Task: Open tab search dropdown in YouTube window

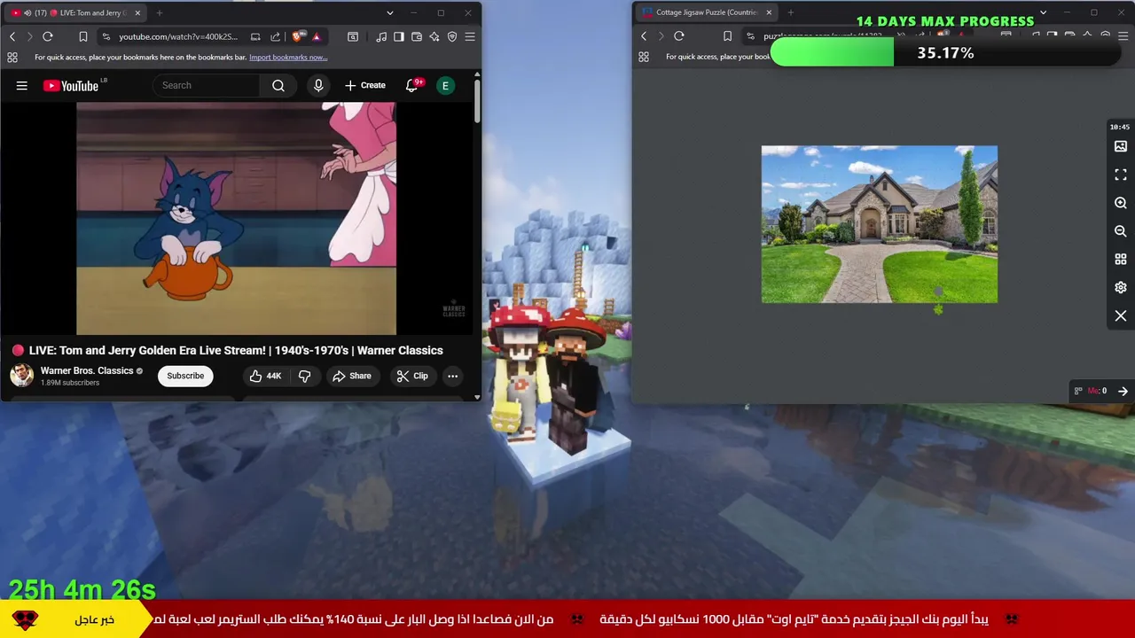Action: click(x=389, y=12)
